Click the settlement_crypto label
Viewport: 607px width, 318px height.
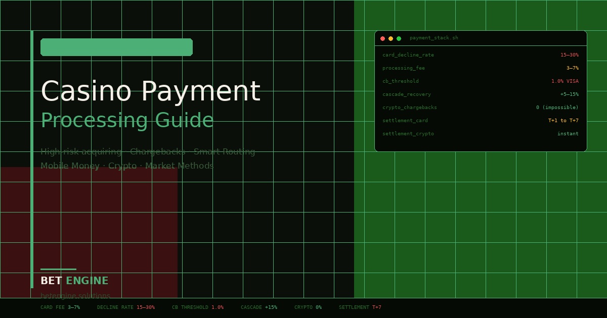(408, 134)
